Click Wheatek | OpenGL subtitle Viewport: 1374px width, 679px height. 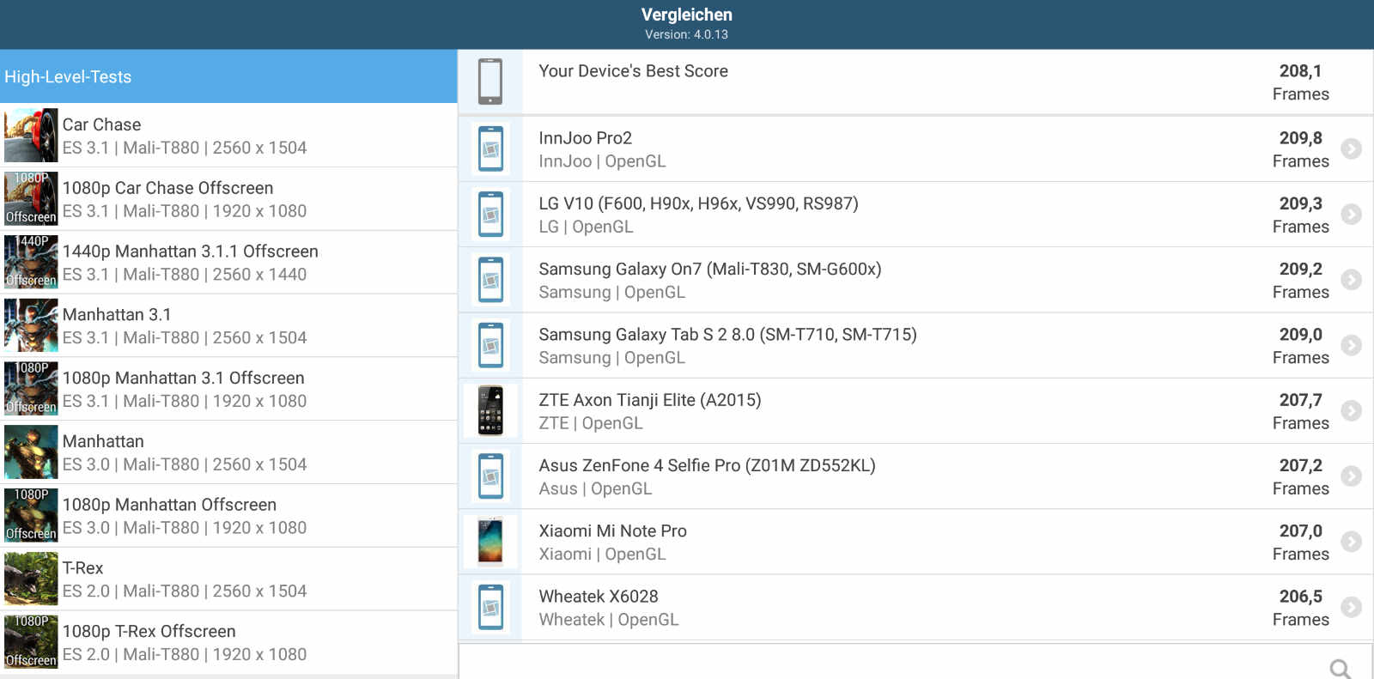tap(608, 620)
